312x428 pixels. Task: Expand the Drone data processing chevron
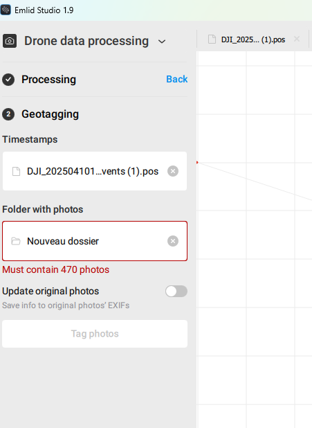point(162,42)
